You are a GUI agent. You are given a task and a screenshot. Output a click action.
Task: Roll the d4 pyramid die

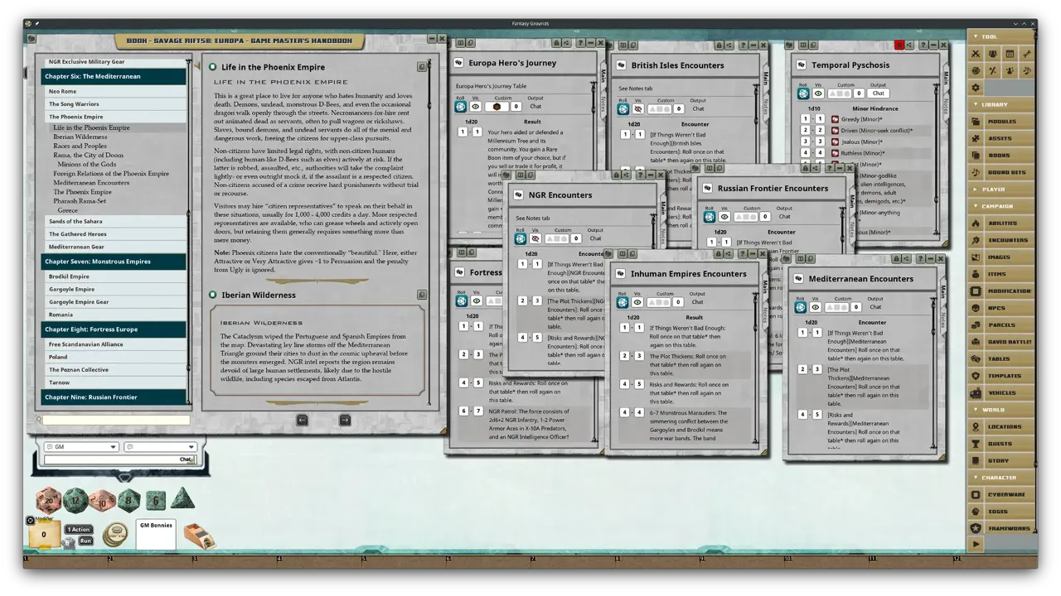pyautogui.click(x=182, y=498)
